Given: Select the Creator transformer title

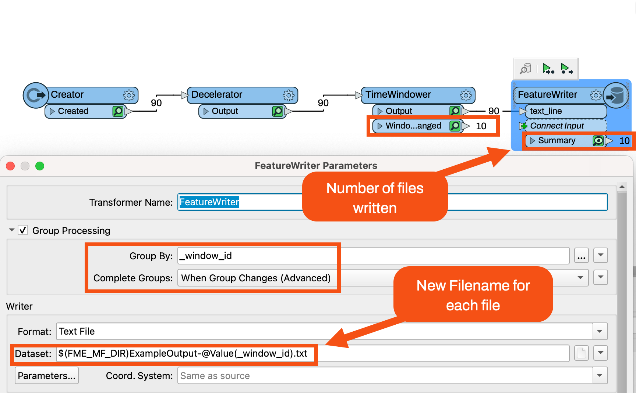Looking at the screenshot, I should point(67,95).
